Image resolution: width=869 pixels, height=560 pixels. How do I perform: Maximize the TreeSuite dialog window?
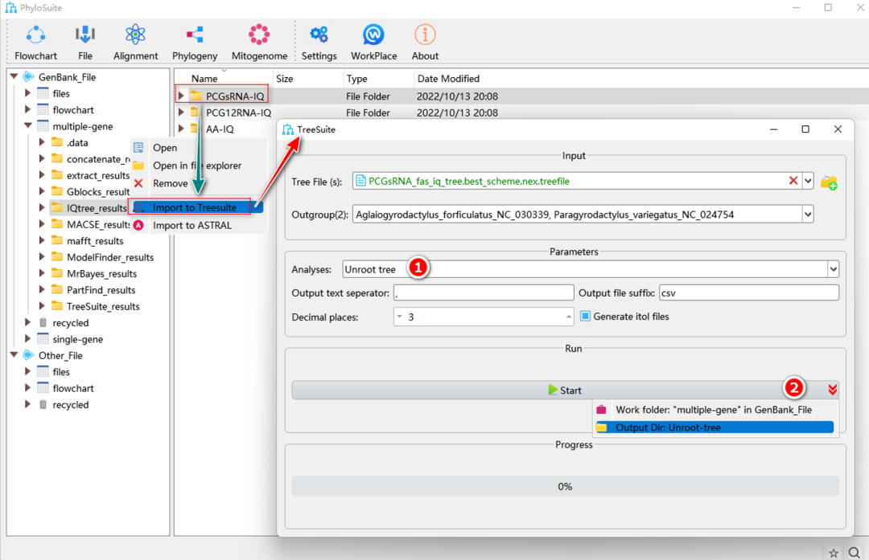(805, 129)
